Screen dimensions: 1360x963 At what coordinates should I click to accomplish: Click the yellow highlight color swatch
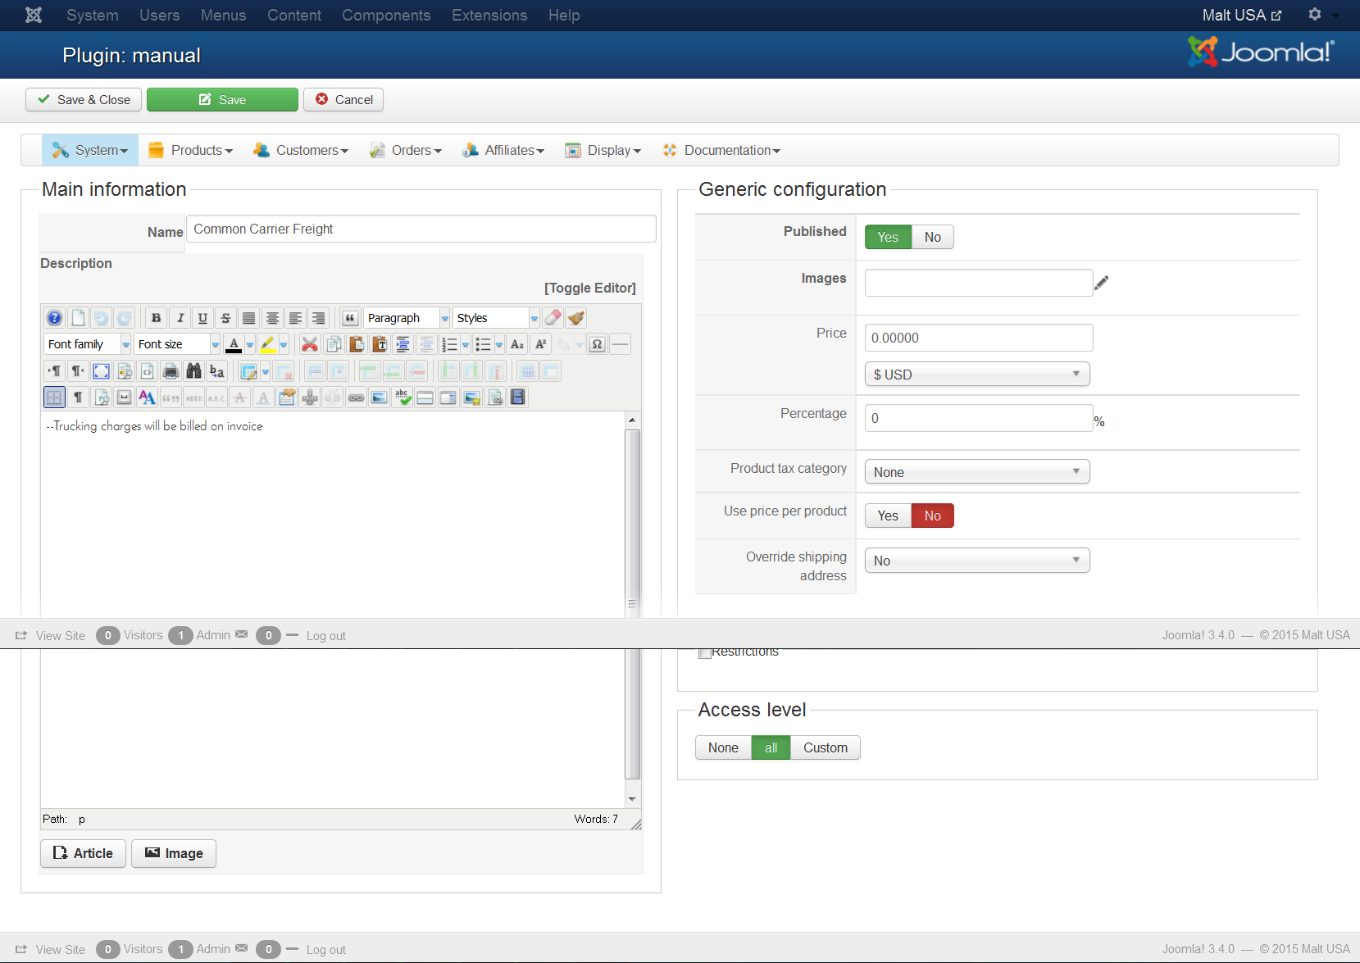[x=267, y=344]
